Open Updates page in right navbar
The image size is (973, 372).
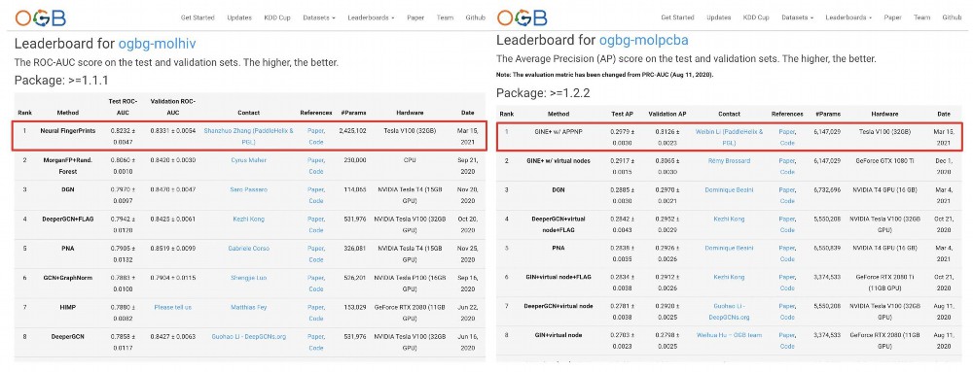[719, 17]
